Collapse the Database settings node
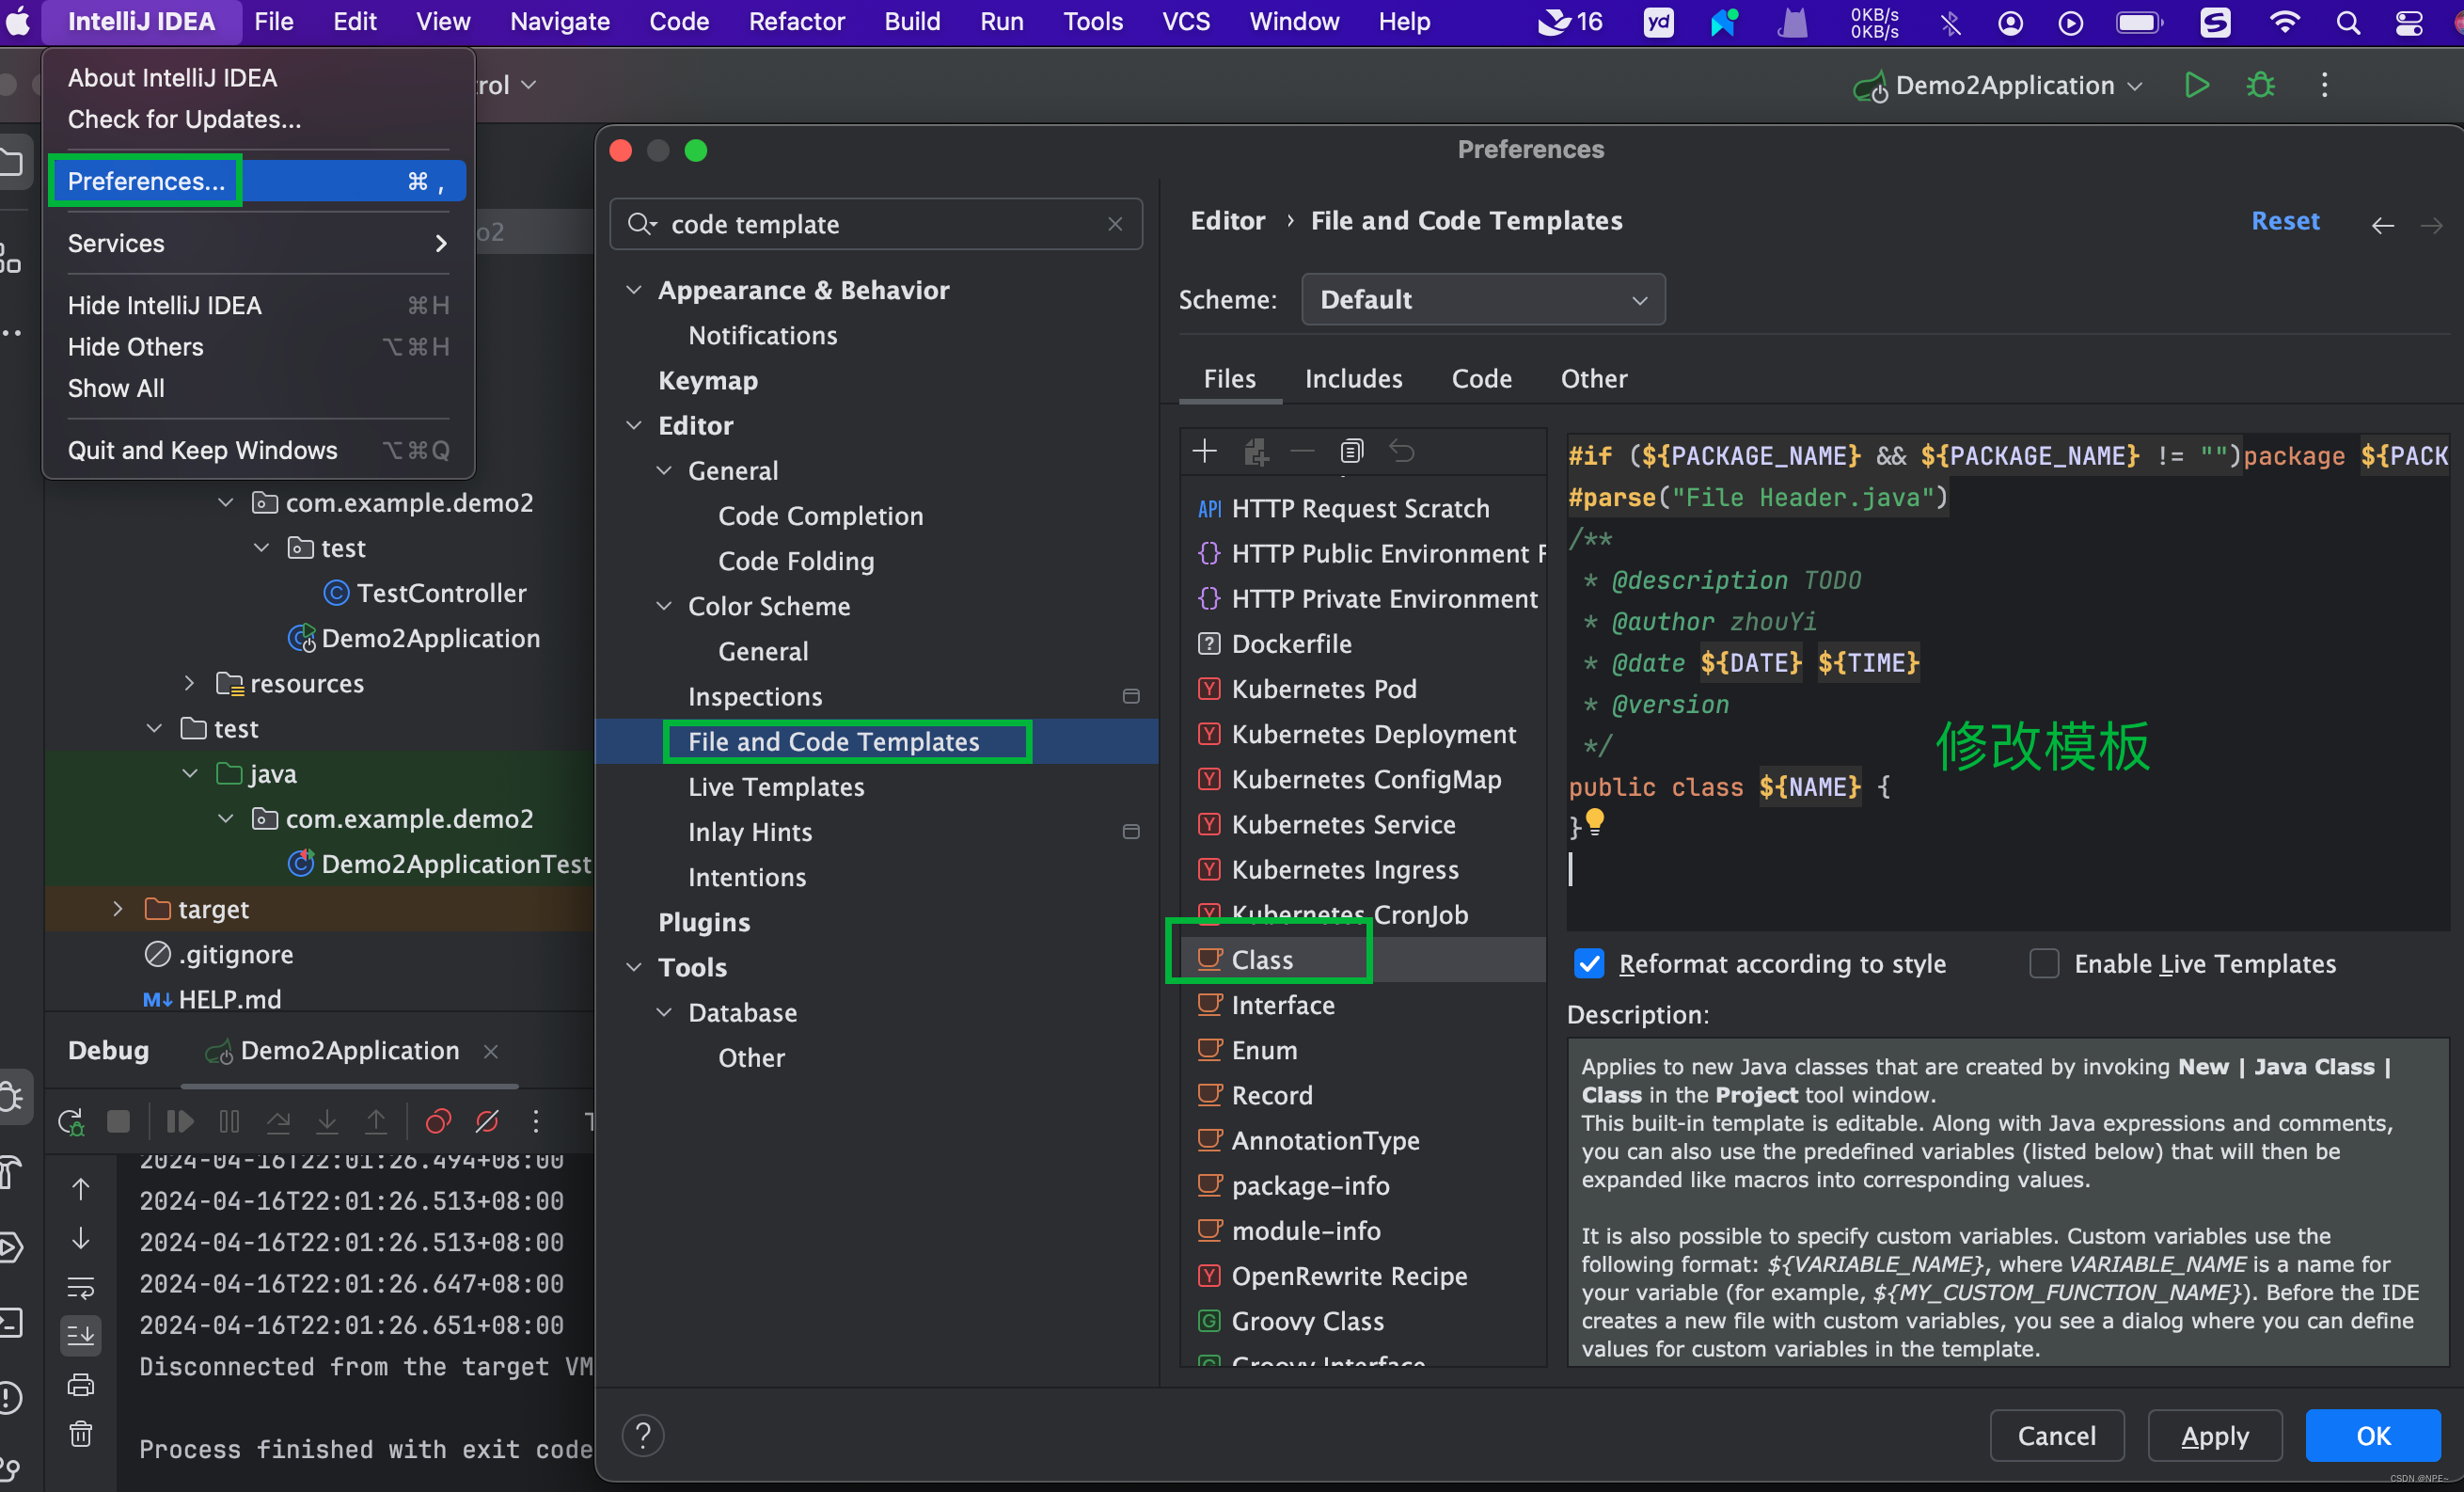2464x1492 pixels. pos(664,1012)
